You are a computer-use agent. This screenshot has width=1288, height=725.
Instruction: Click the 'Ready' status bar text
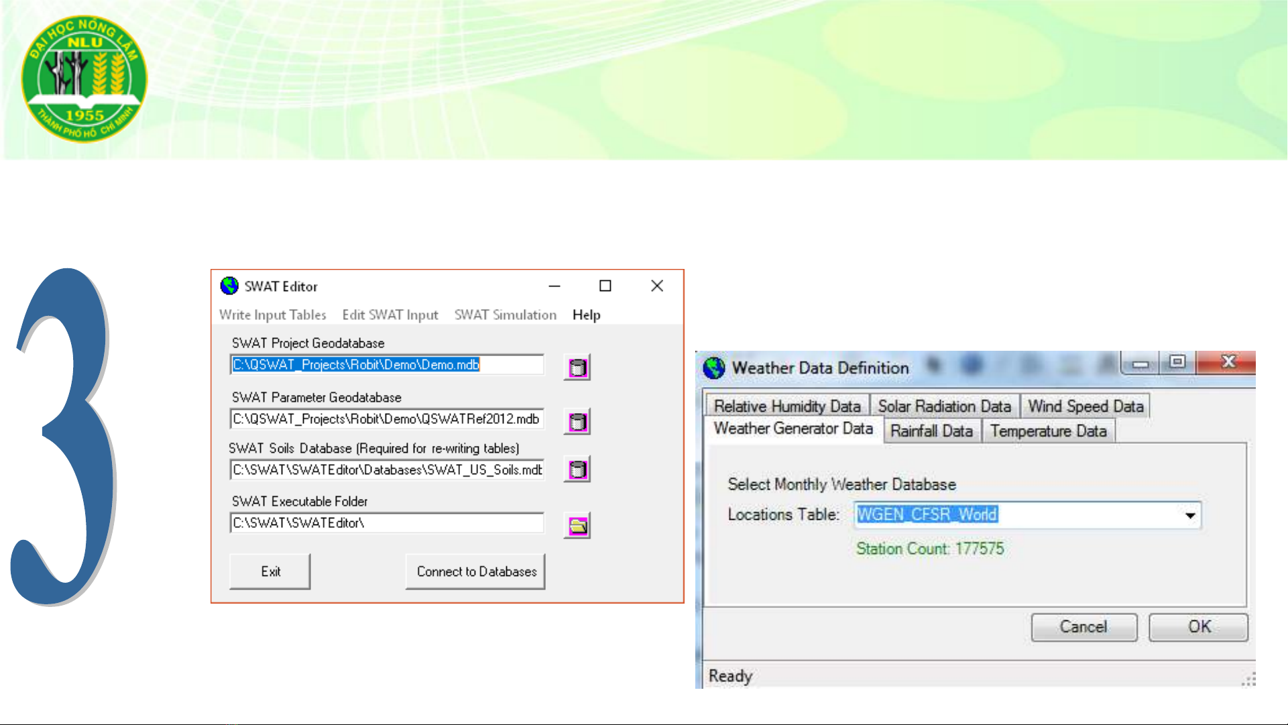click(730, 676)
